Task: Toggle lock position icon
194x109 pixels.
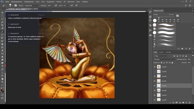Action: point(167,63)
